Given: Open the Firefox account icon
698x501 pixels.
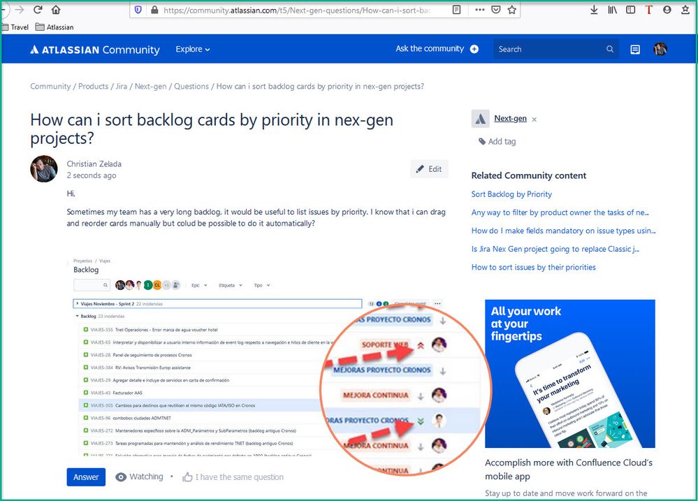Looking at the screenshot, I should 667,10.
